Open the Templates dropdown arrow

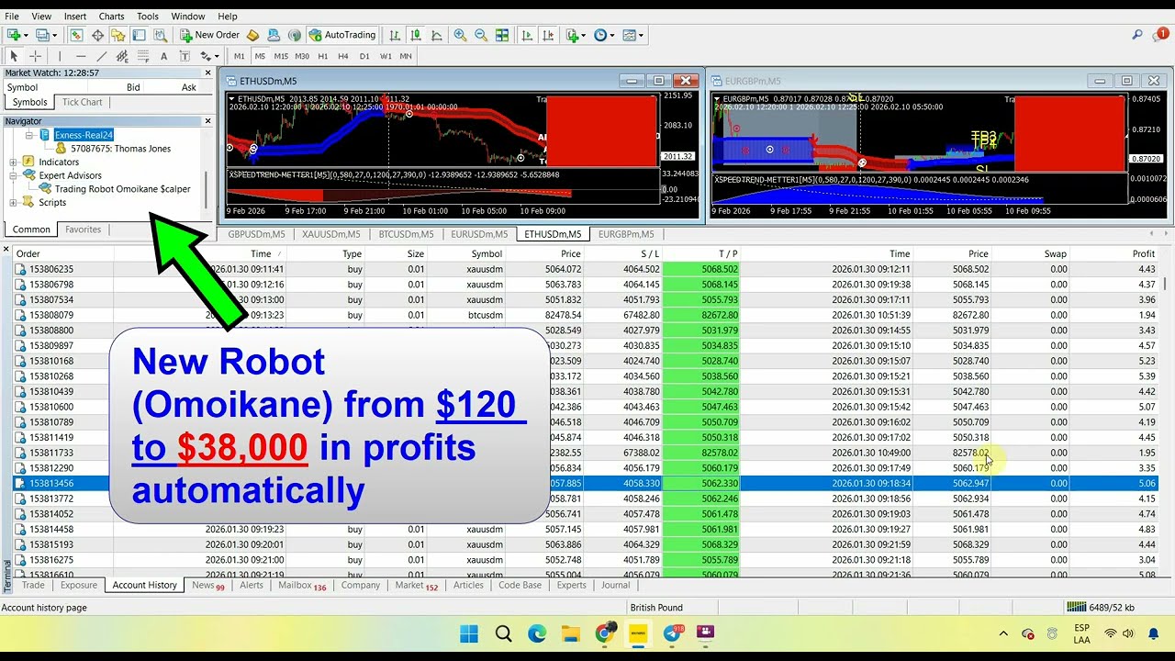click(x=641, y=35)
